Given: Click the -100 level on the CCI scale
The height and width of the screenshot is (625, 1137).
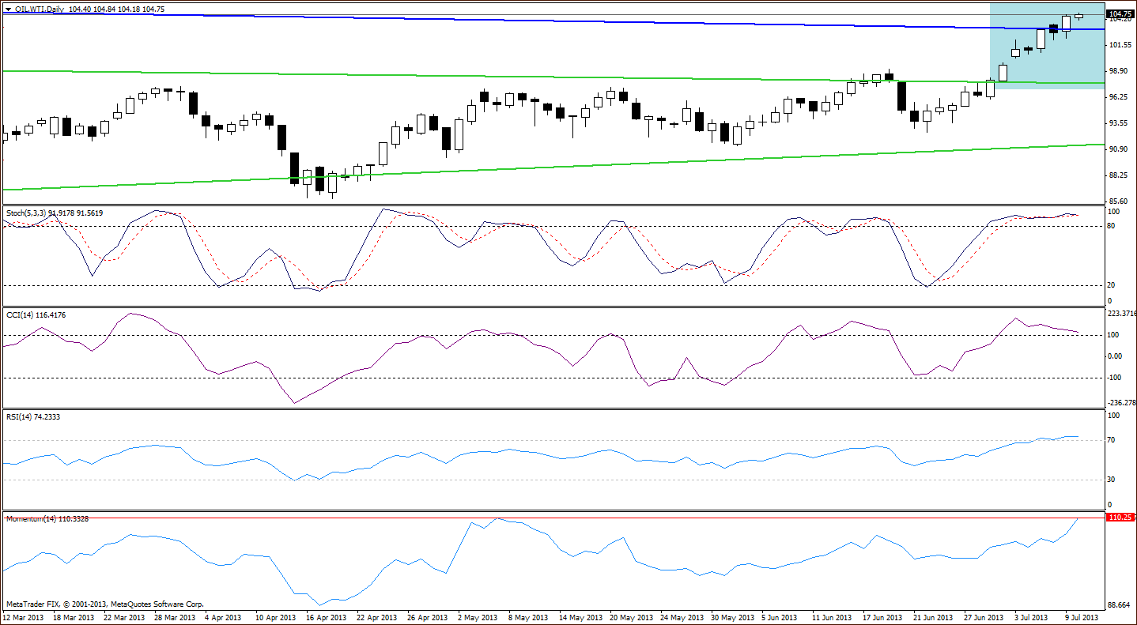Looking at the screenshot, I should click(1115, 378).
